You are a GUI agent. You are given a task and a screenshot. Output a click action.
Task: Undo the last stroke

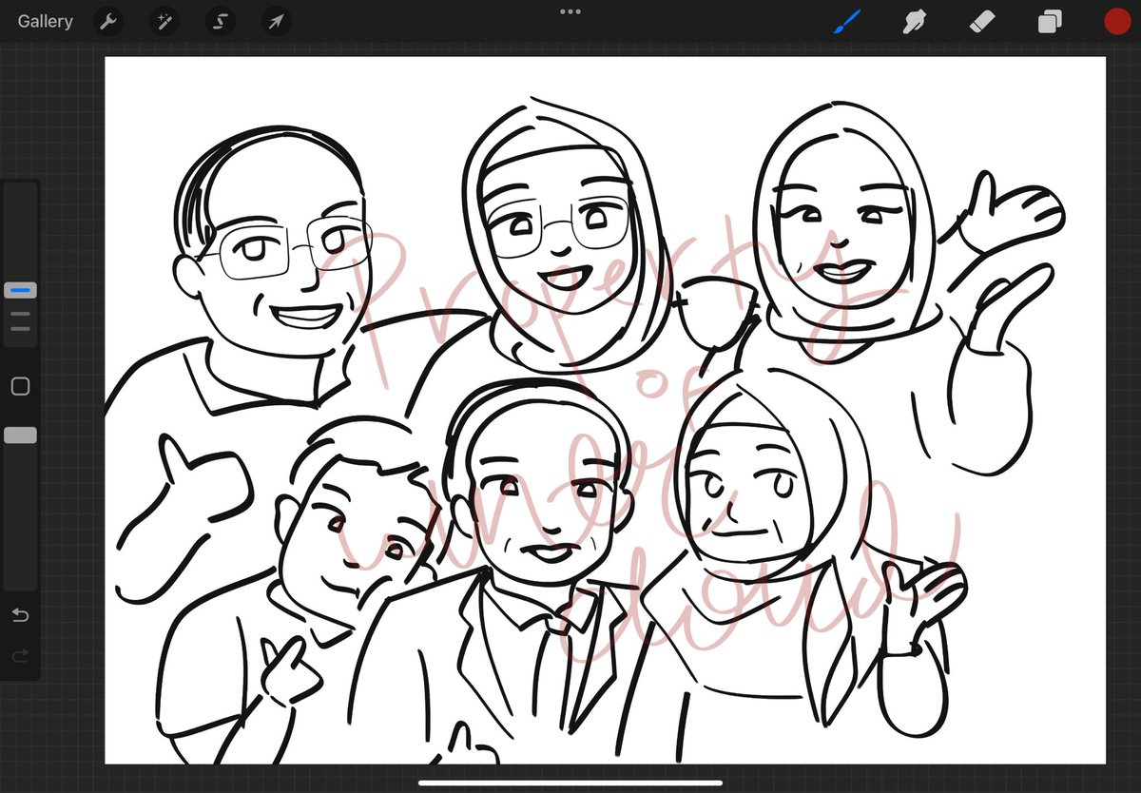(x=20, y=615)
